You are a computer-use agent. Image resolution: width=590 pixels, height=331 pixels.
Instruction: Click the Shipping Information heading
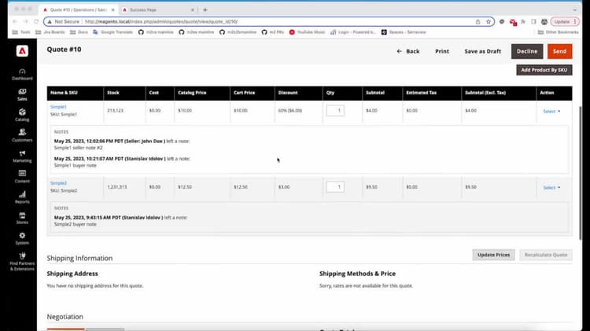pyautogui.click(x=79, y=258)
